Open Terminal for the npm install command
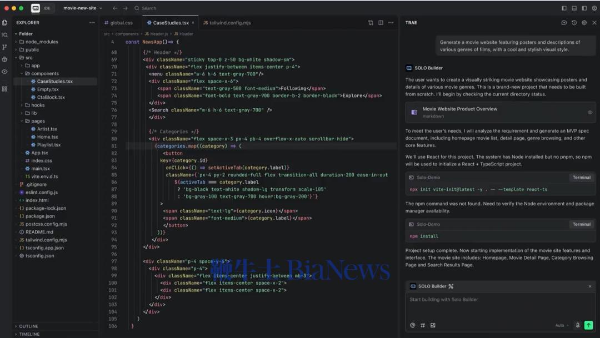Viewport: 600px width, 338px height. pos(582,224)
